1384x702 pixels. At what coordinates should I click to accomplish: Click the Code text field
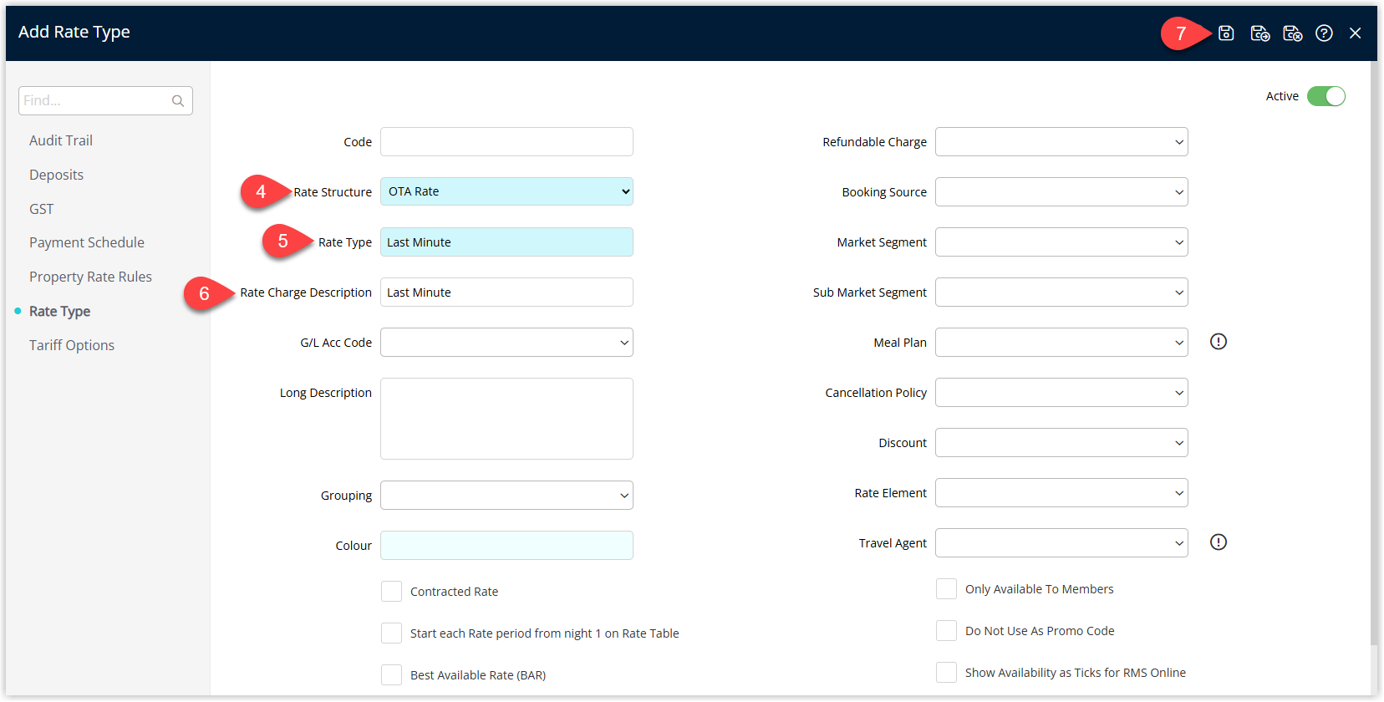(506, 141)
